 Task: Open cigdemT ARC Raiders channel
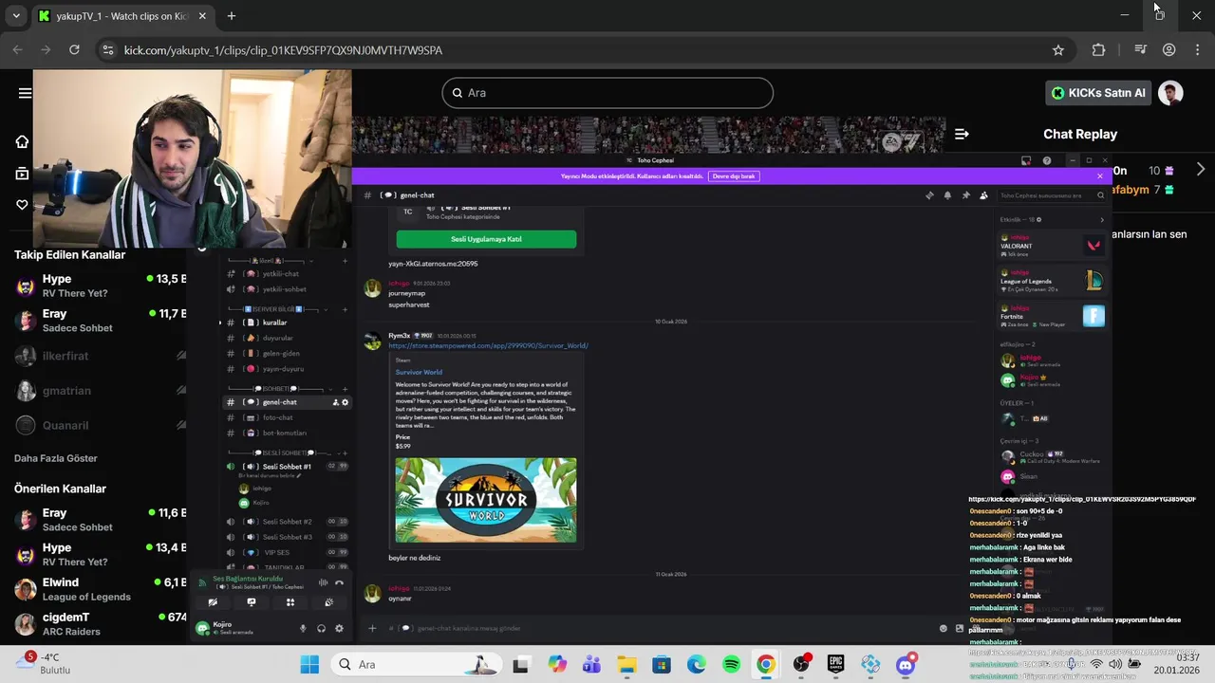(100, 624)
